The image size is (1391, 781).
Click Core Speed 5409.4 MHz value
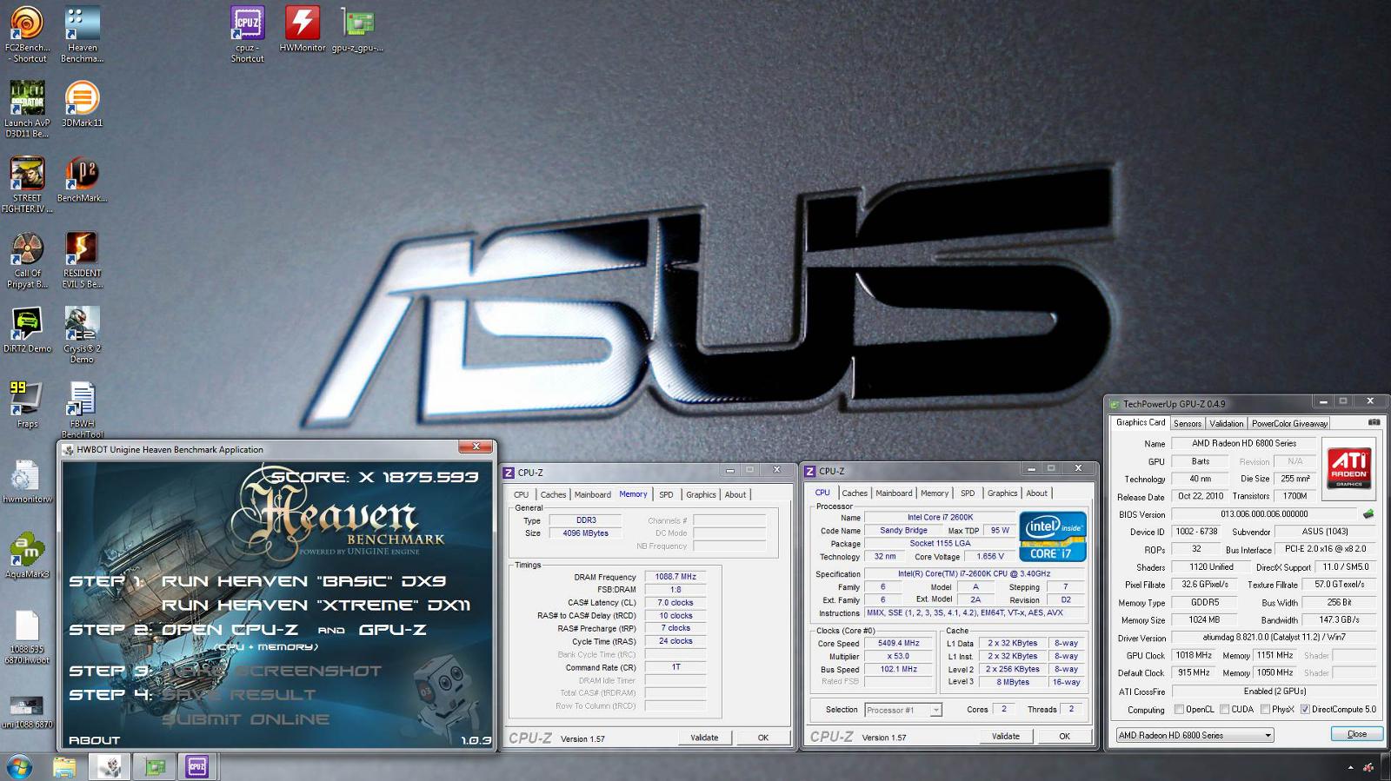point(899,644)
